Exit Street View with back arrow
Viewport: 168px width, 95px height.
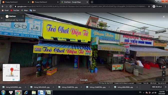[2, 18]
